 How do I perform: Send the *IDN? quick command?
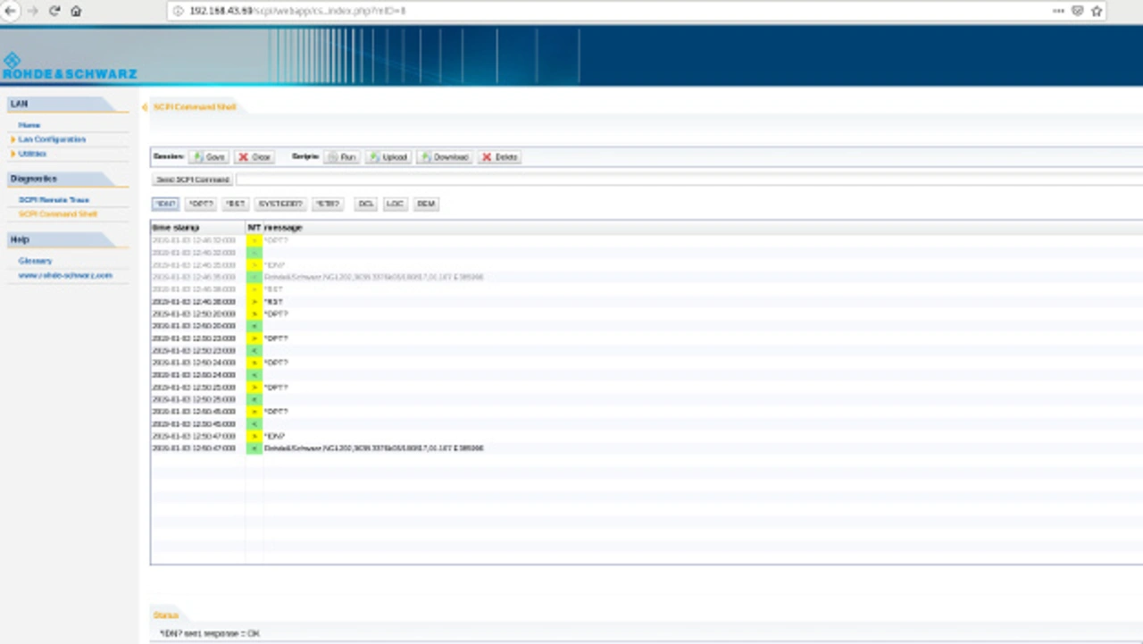(x=165, y=204)
